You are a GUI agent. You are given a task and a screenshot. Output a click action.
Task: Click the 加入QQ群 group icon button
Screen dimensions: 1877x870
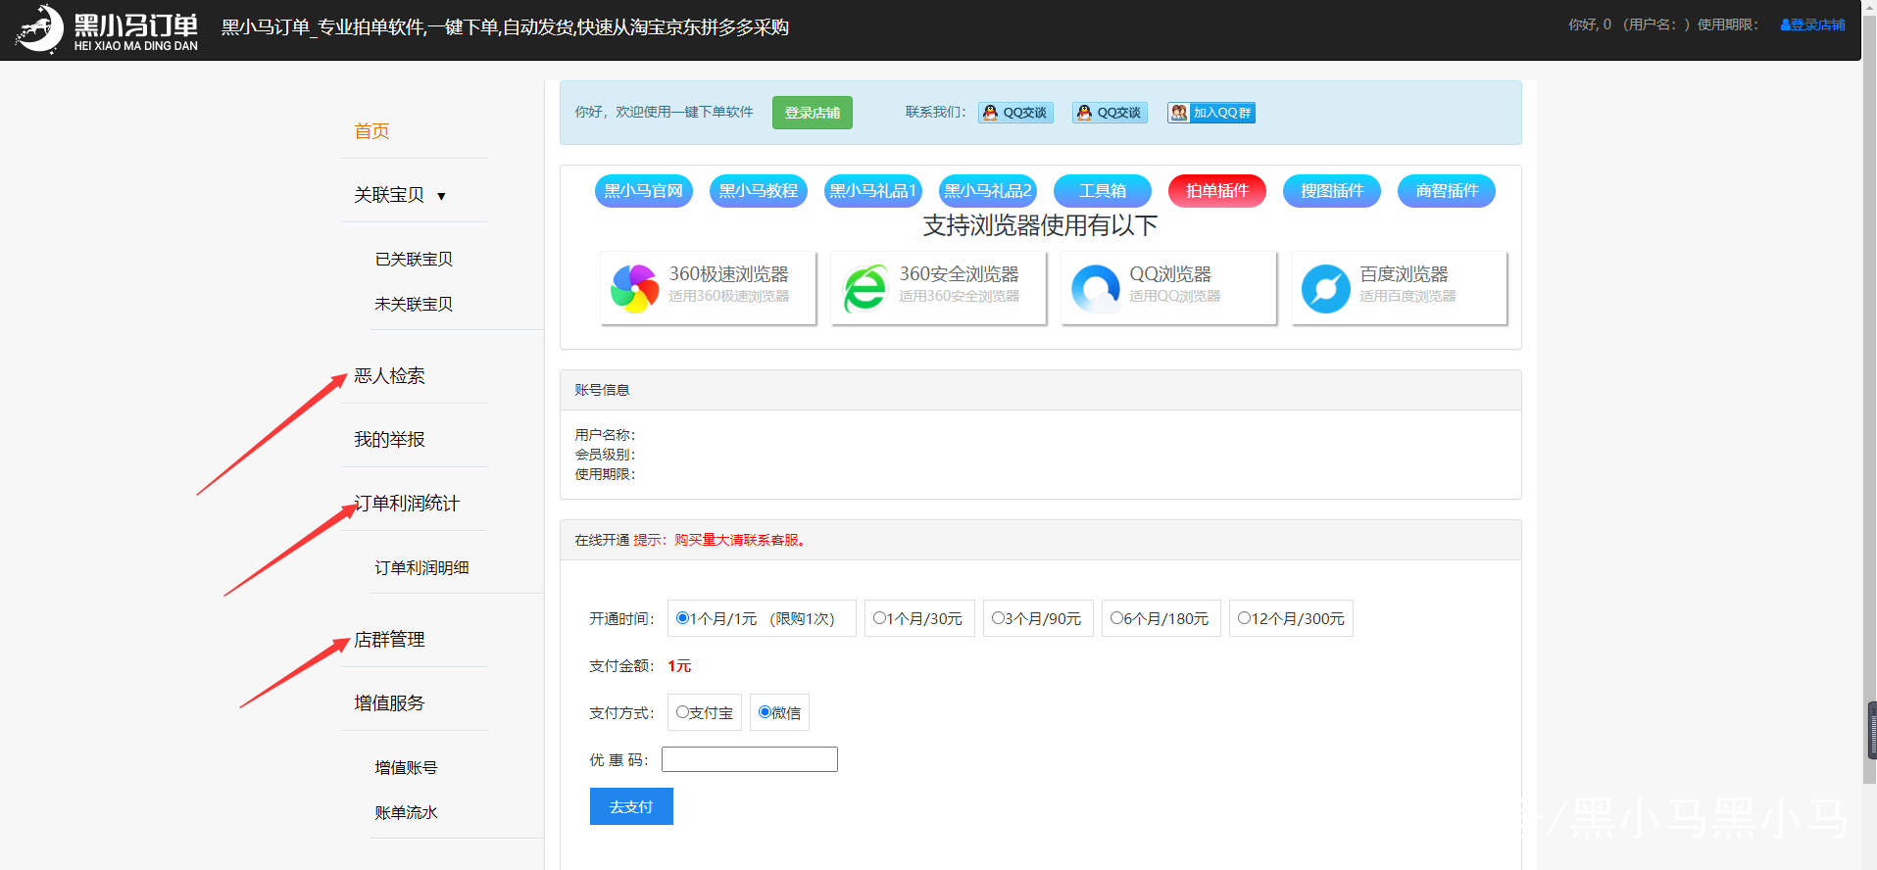tap(1211, 113)
